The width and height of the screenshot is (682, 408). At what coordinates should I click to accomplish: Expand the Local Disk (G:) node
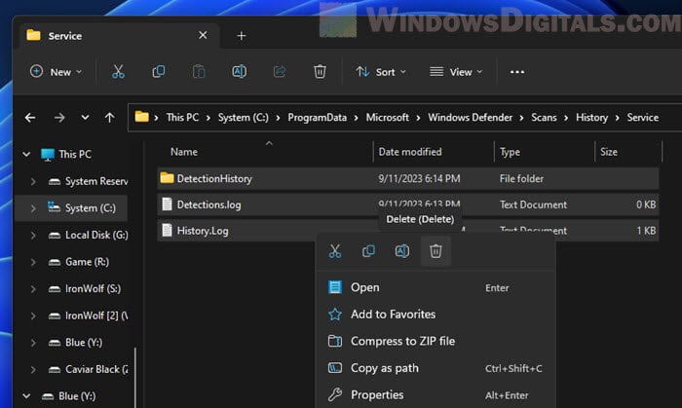33,235
